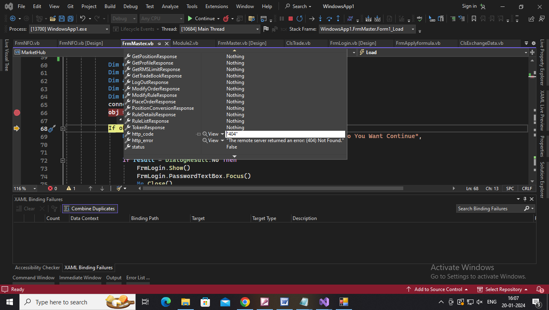Switch to the ClsTrade.vb tab

click(298, 43)
